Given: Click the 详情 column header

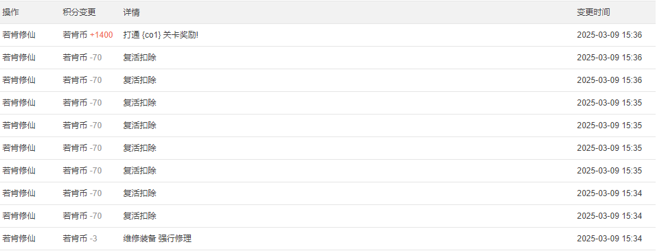Looking at the screenshot, I should click(131, 12).
